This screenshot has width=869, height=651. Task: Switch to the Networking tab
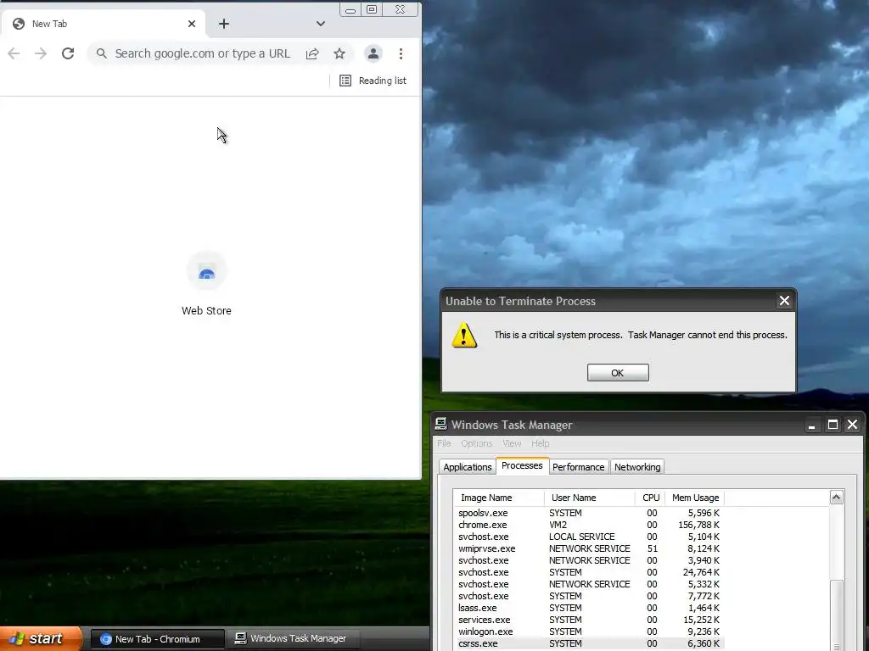(637, 467)
